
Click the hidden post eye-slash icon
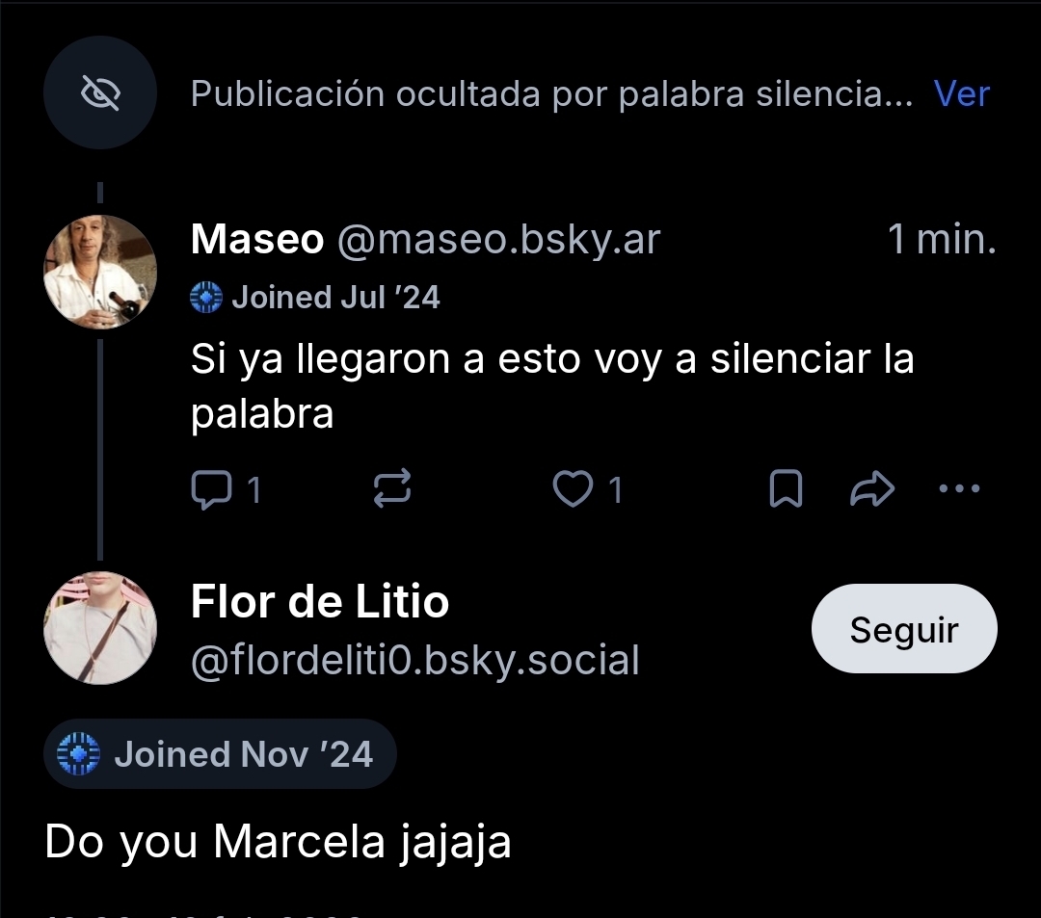(99, 93)
